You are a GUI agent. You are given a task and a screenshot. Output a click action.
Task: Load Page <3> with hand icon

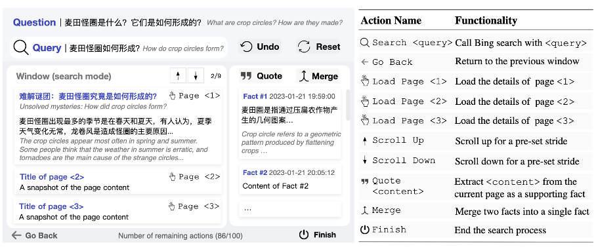tap(194, 206)
